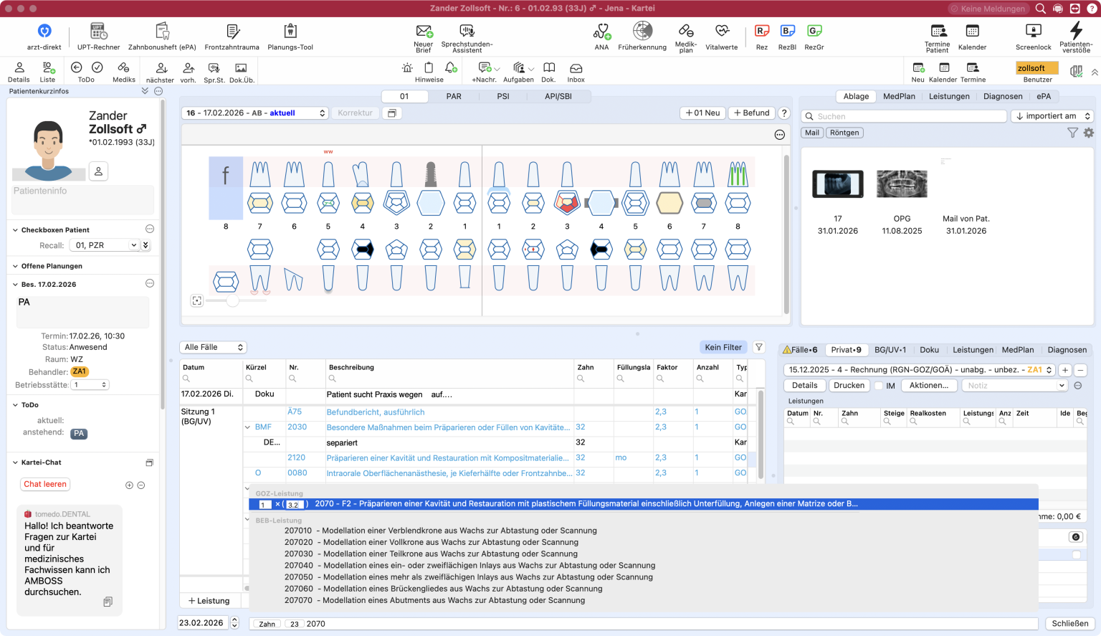The width and height of the screenshot is (1101, 636).
Task: Open the Recall dropdown showing 01, PZR
Action: coord(105,245)
